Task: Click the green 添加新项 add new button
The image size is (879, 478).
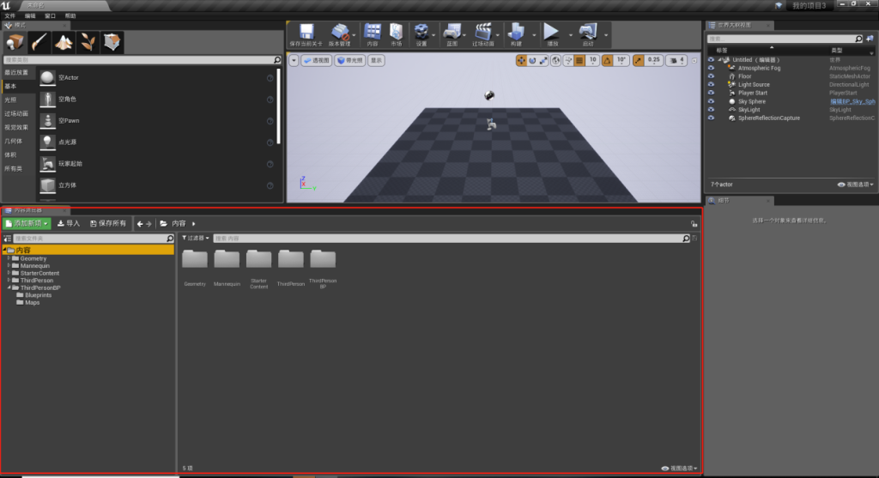Action: pyautogui.click(x=27, y=224)
